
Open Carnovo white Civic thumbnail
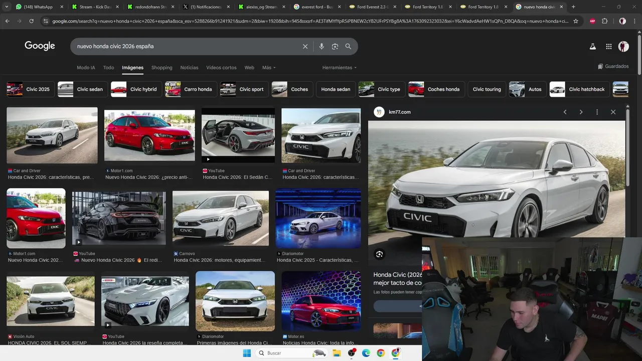point(221,217)
